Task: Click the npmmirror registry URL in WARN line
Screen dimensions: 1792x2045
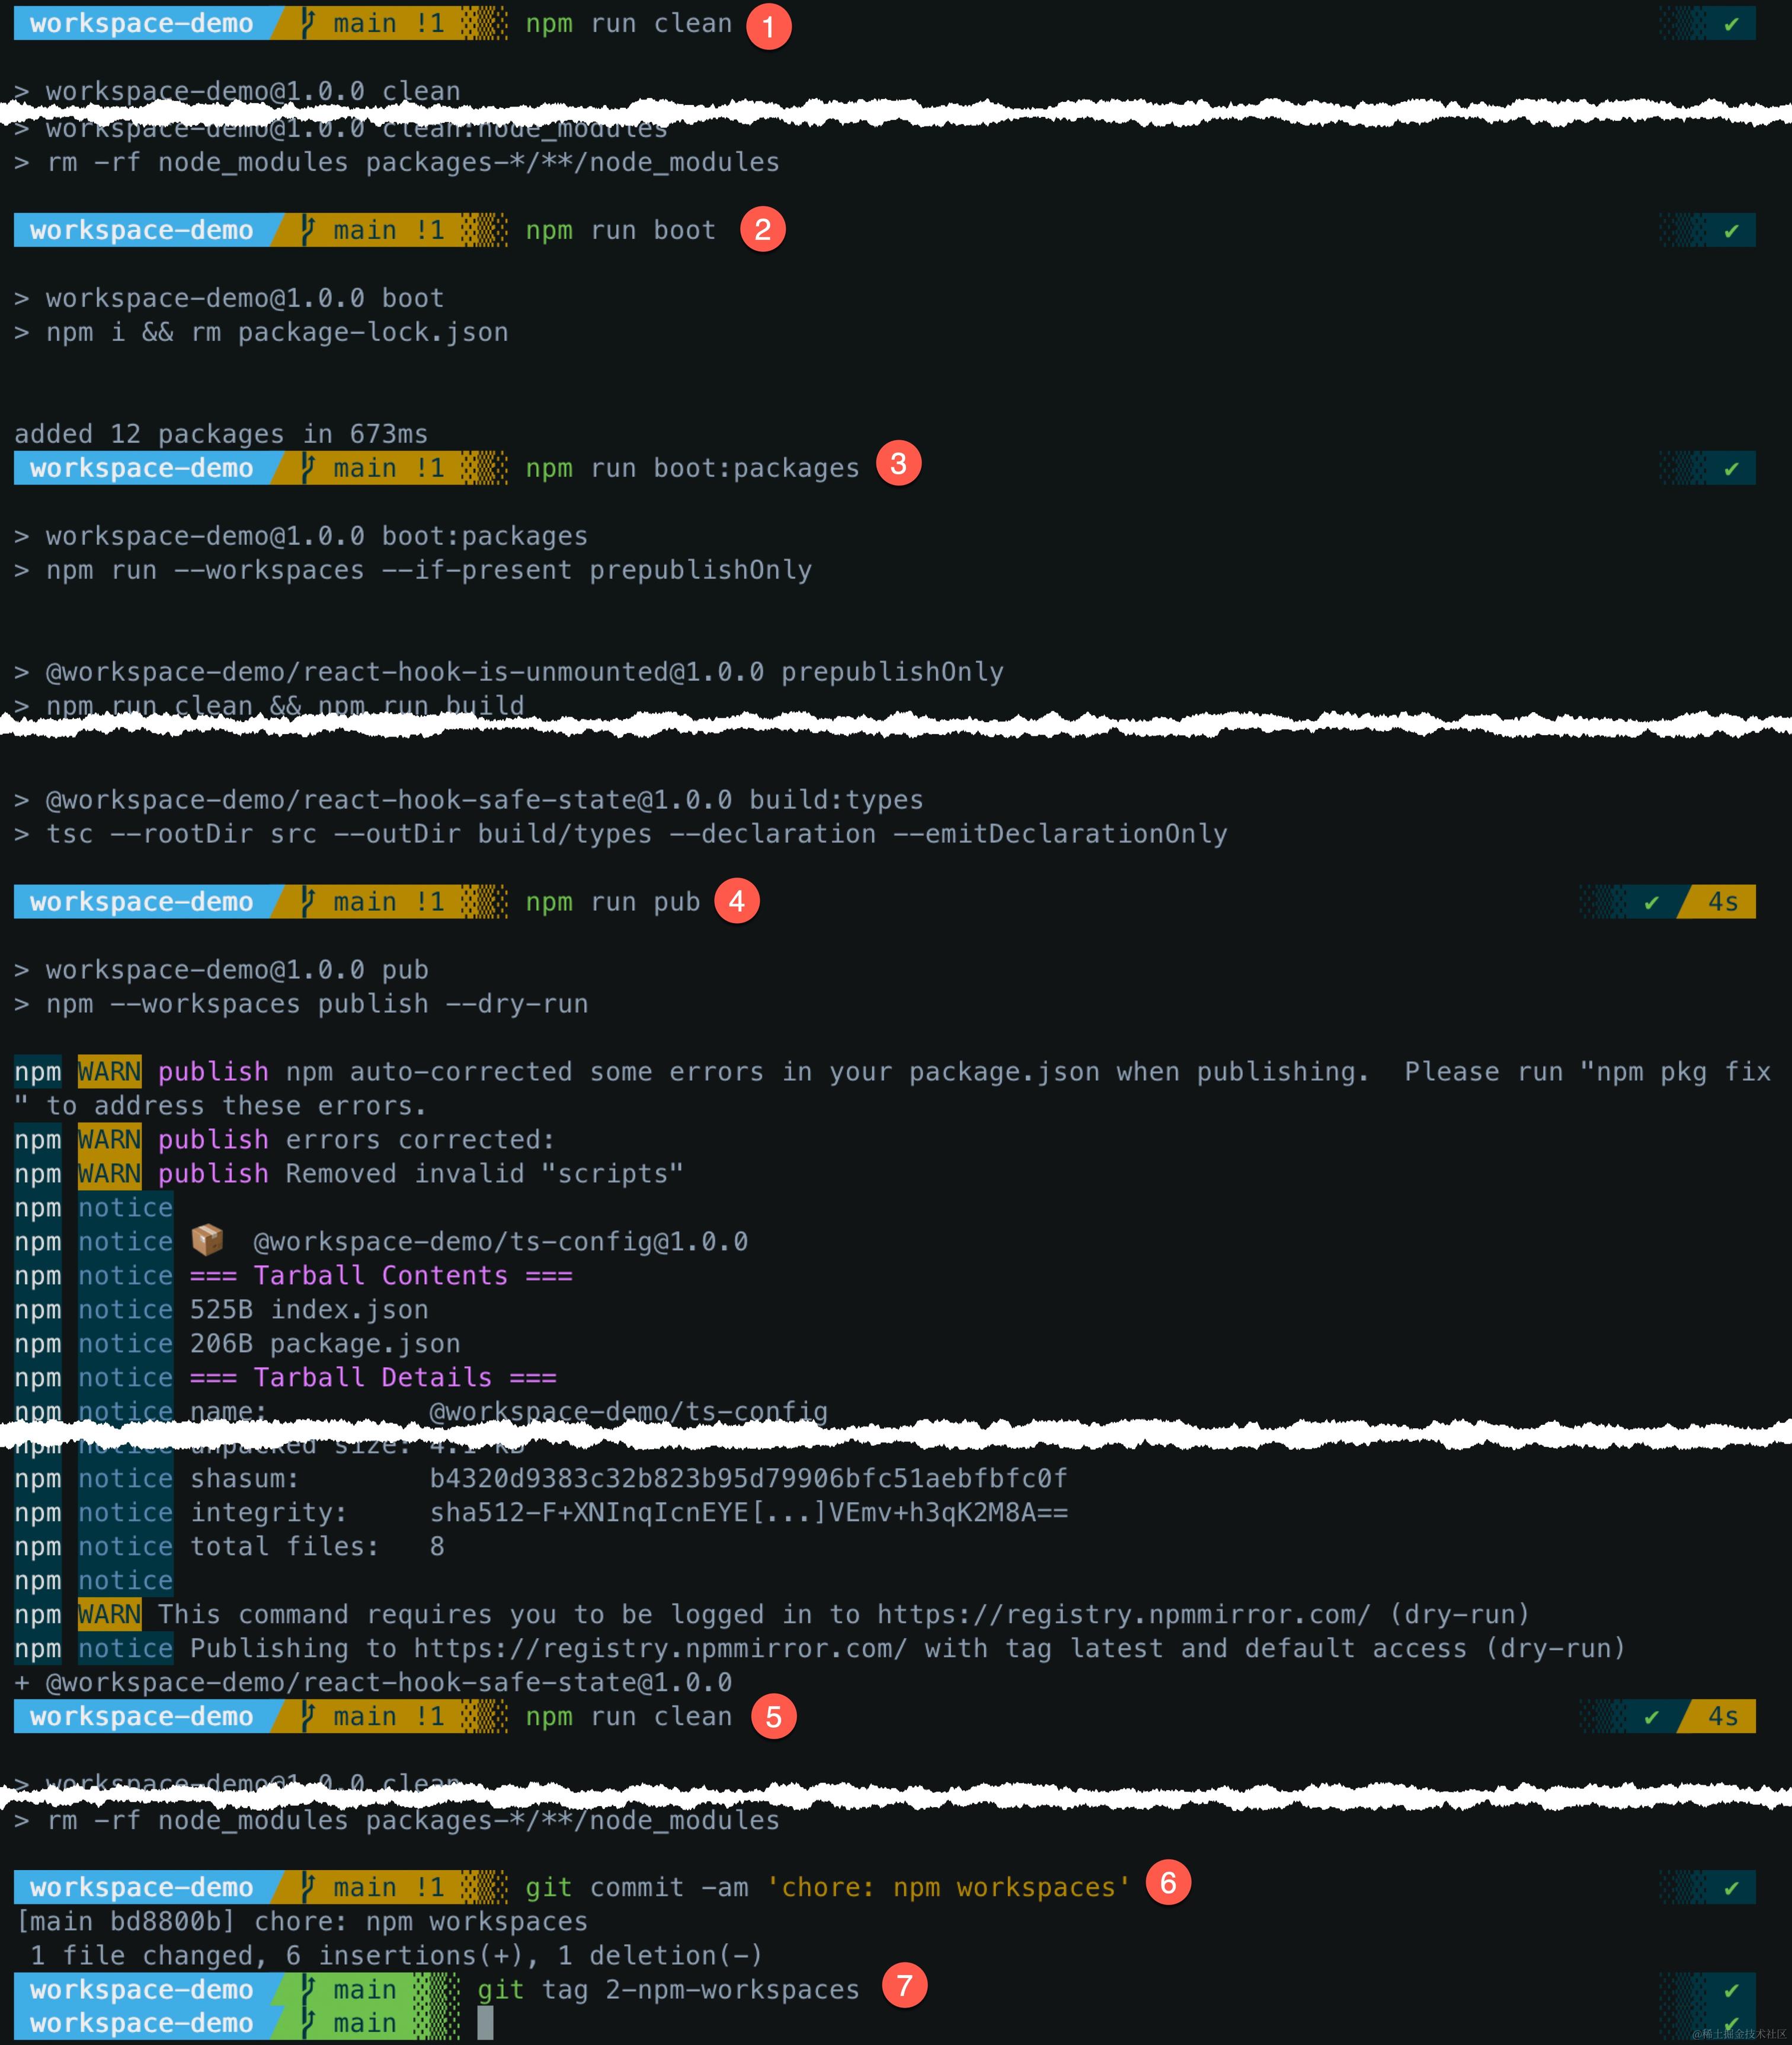Action: click(x=1123, y=1615)
